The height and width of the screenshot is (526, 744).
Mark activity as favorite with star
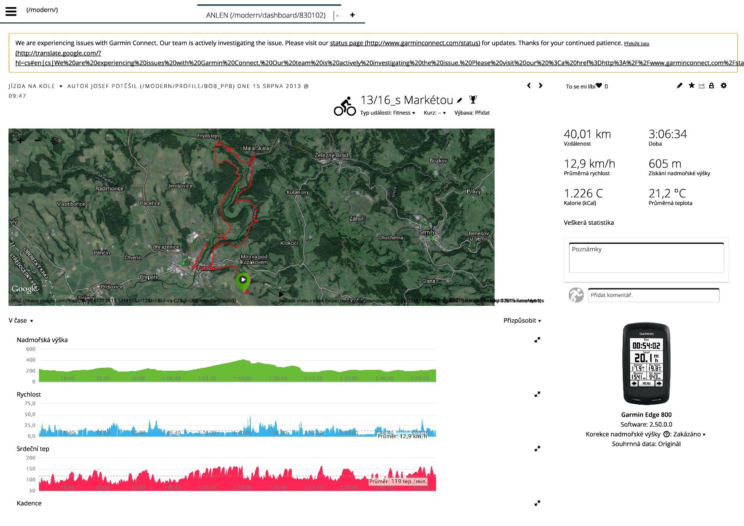(x=691, y=86)
